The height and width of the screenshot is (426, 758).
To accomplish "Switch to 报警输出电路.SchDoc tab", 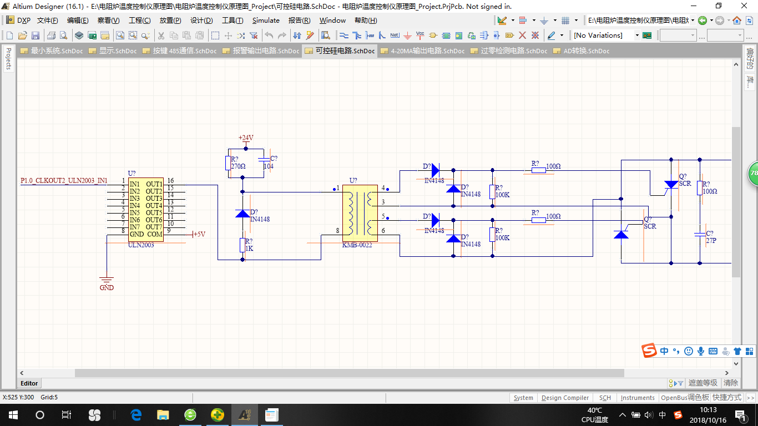I will pyautogui.click(x=261, y=50).
